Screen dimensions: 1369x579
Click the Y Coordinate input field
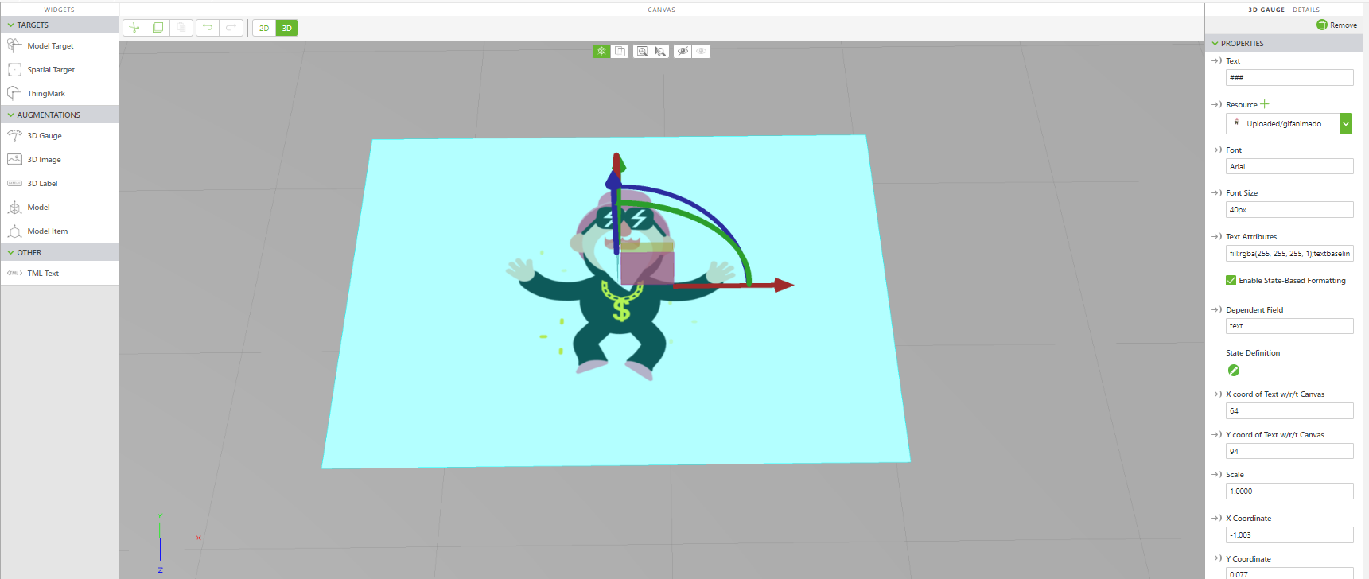tap(1289, 573)
